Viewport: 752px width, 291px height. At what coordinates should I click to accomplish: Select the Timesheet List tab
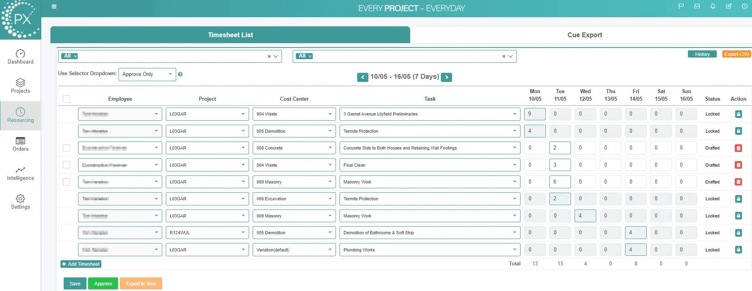230,35
